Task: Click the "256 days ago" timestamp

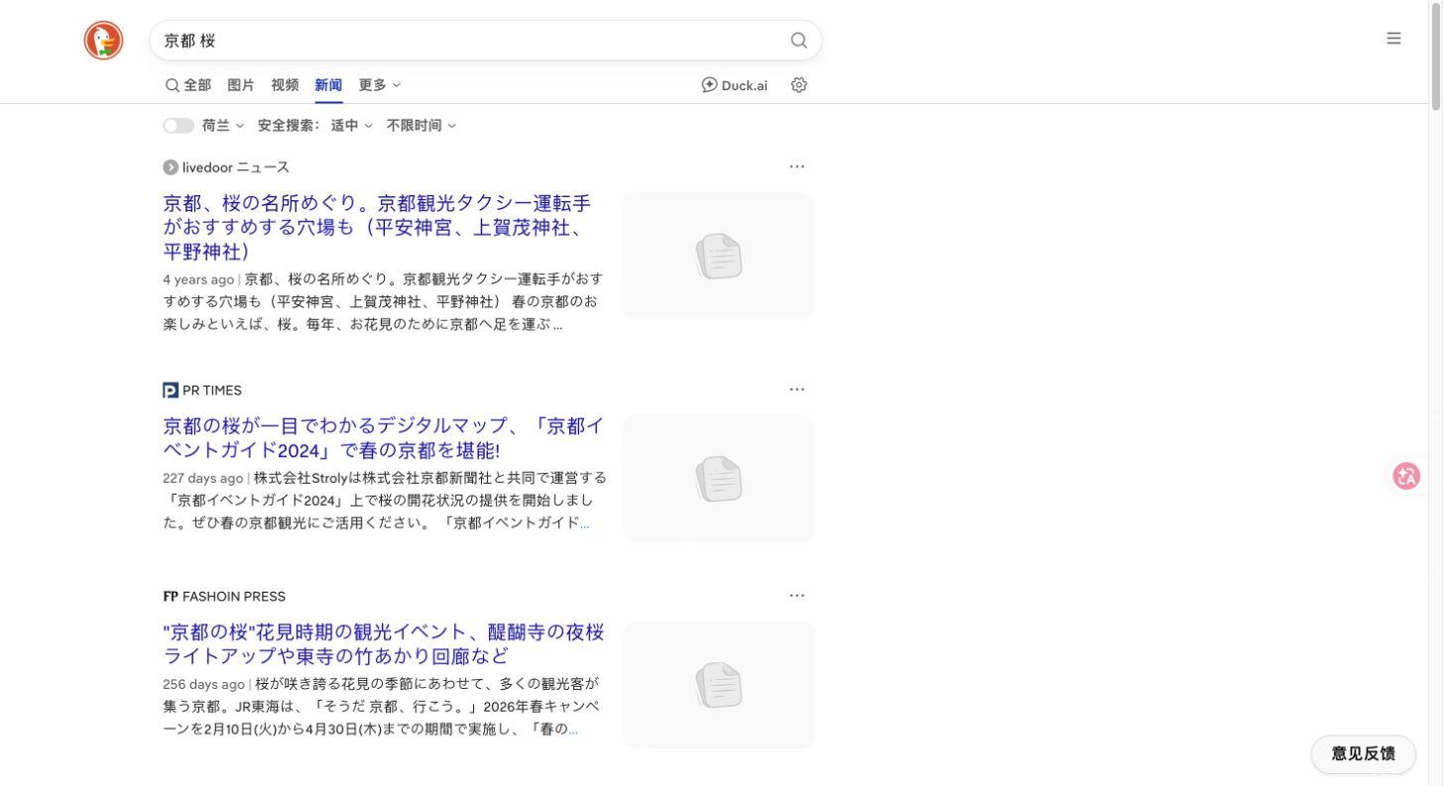Action: coord(203,684)
